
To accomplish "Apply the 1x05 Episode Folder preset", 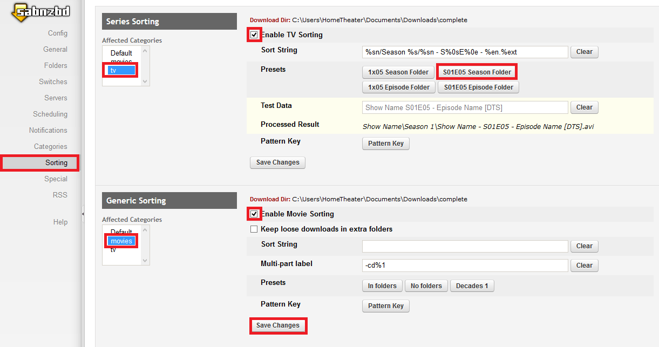I will pos(398,87).
